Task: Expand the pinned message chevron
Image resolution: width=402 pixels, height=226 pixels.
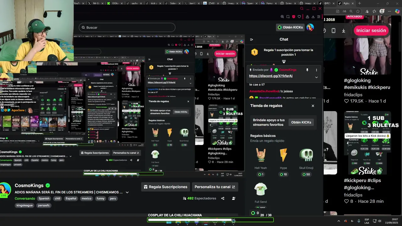Action: [x=316, y=77]
